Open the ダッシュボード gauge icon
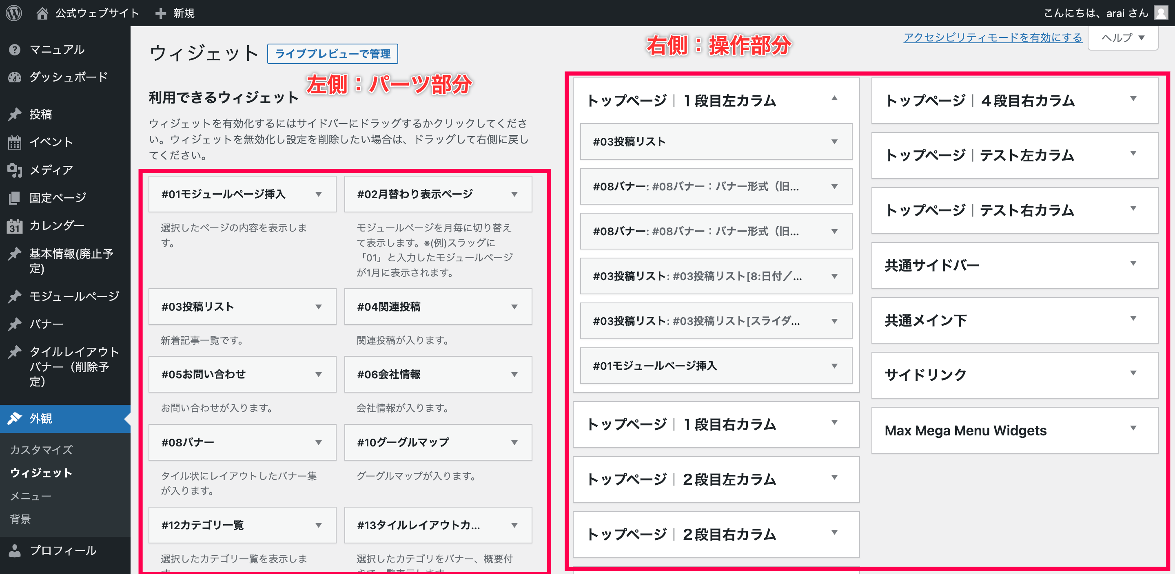 15,77
